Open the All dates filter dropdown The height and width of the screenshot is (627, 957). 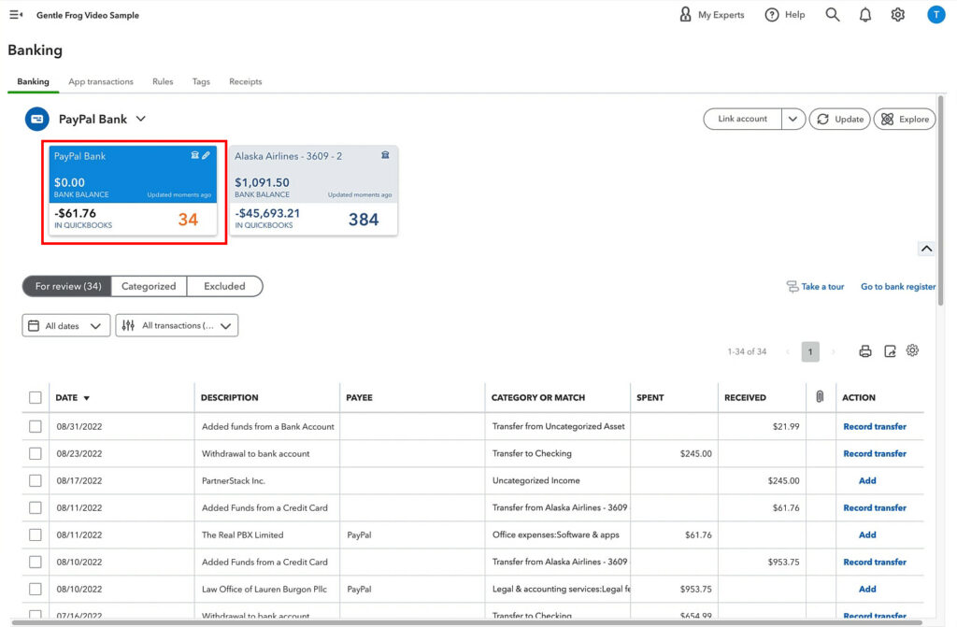(x=65, y=325)
